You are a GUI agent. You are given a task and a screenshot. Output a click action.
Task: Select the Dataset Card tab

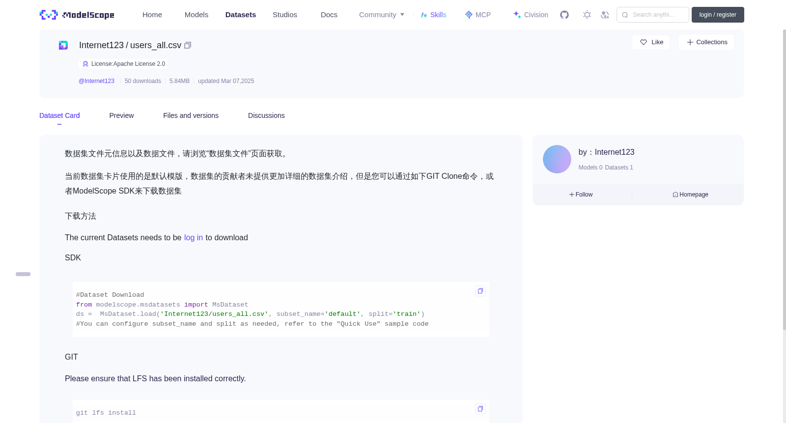[59, 115]
